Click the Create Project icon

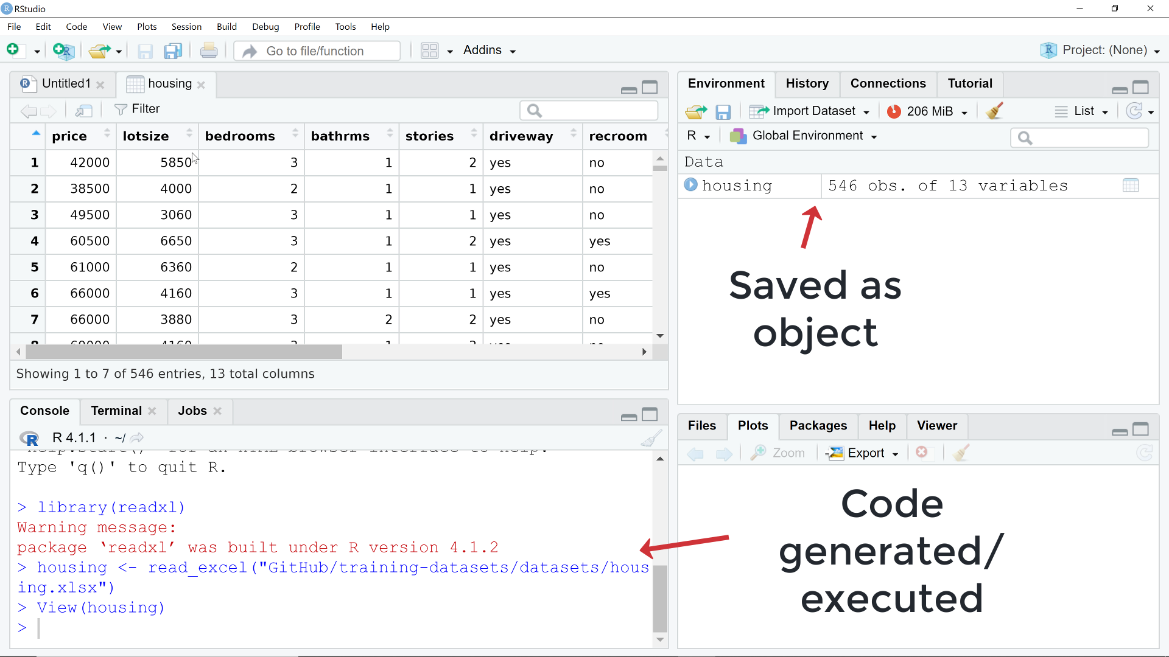[63, 51]
